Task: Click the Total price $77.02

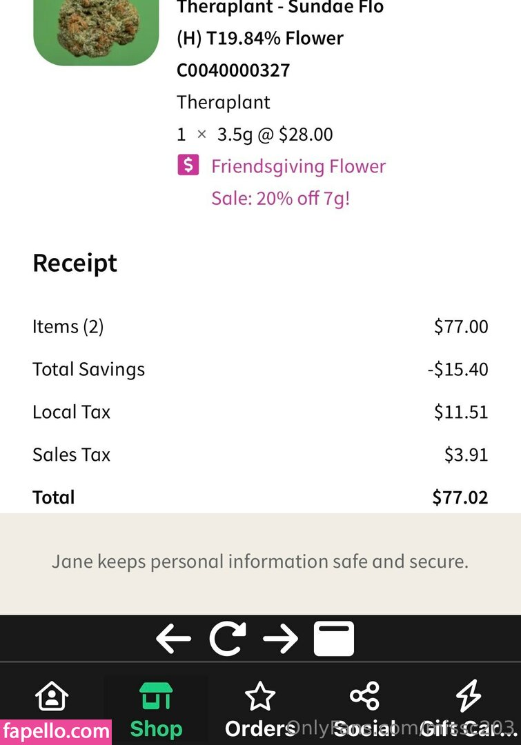Action: (x=460, y=497)
